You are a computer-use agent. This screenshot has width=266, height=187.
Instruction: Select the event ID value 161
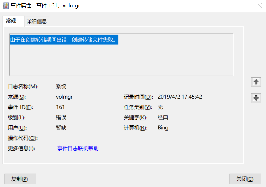(x=60, y=107)
